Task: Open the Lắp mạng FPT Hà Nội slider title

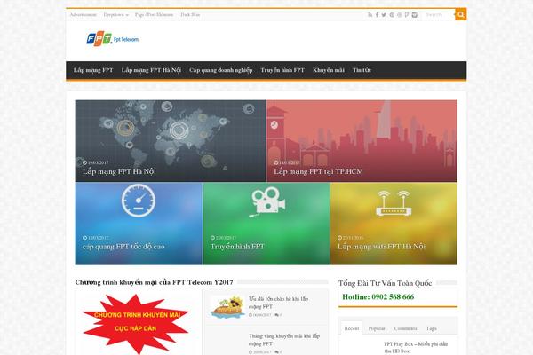Action: click(x=119, y=171)
